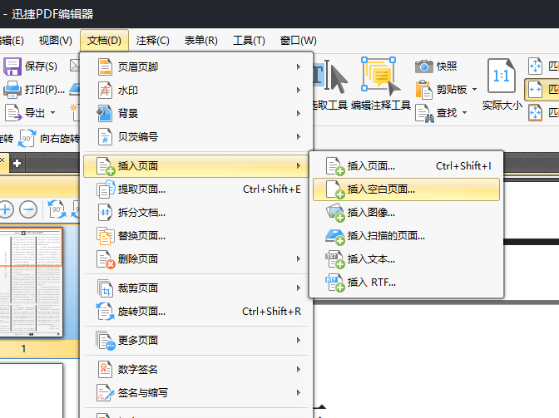Click the plus button to add new tab
Screen dimensions: 559x418
[x=17, y=164]
